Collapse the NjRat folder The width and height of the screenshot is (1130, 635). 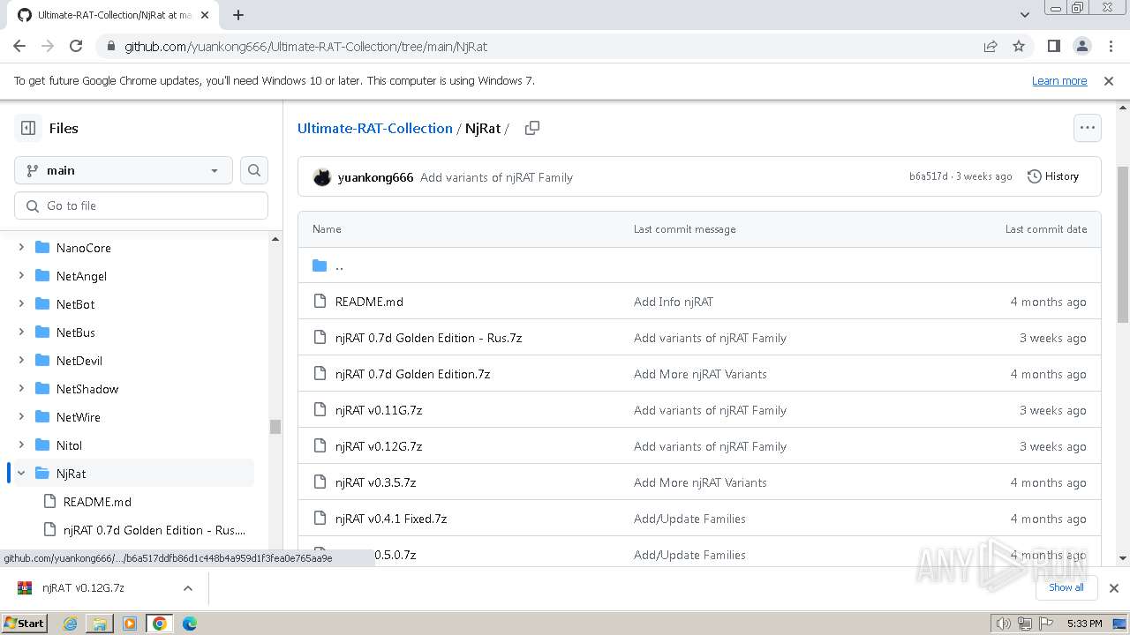coord(21,474)
